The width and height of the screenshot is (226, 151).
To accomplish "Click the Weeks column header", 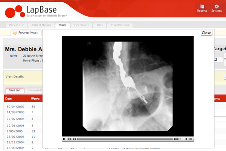I will coord(35,99).
